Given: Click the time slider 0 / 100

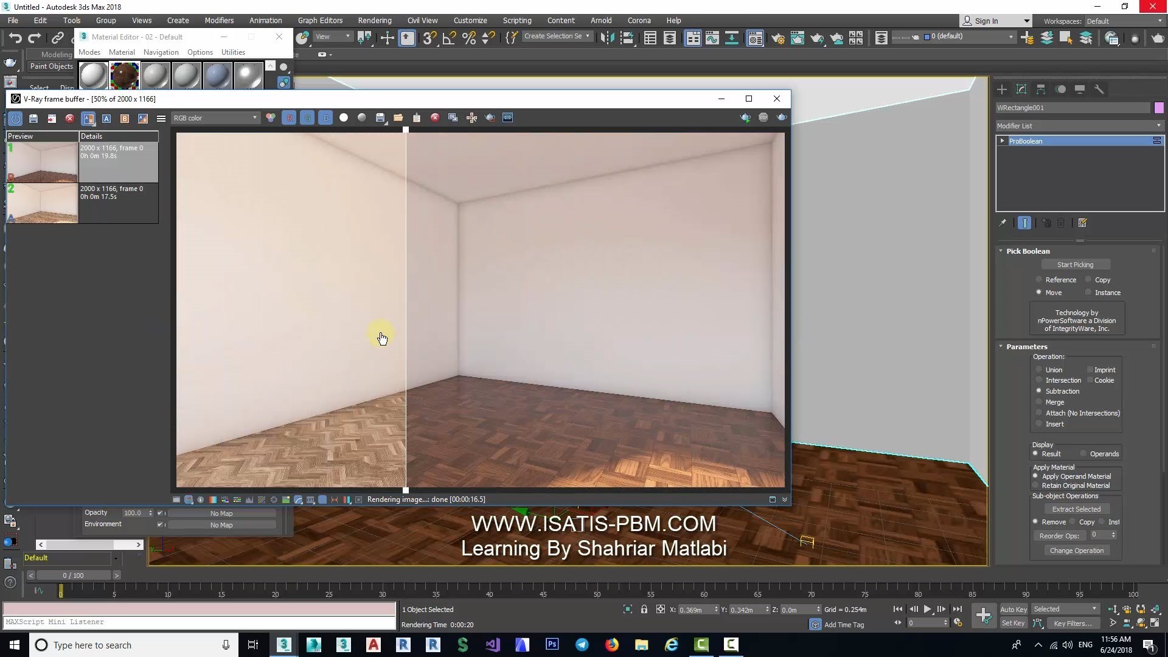Looking at the screenshot, I should (x=73, y=575).
